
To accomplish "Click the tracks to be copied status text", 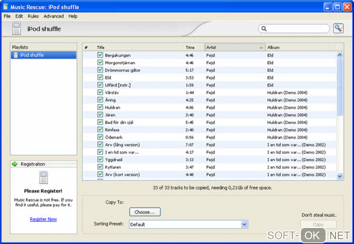I will pyautogui.click(x=212, y=188).
